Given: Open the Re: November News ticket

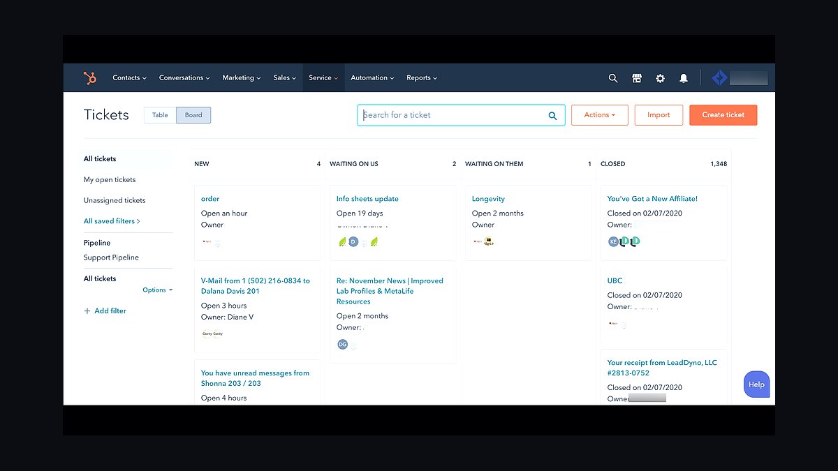Looking at the screenshot, I should [390, 291].
